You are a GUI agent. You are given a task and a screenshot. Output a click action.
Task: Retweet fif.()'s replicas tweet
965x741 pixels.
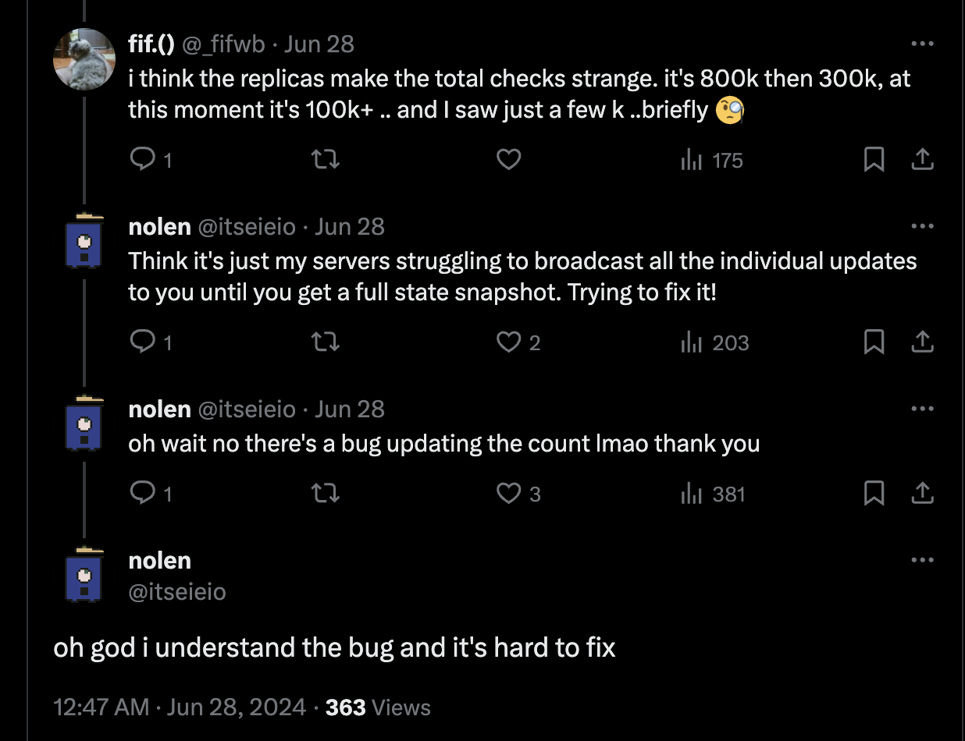tap(325, 158)
